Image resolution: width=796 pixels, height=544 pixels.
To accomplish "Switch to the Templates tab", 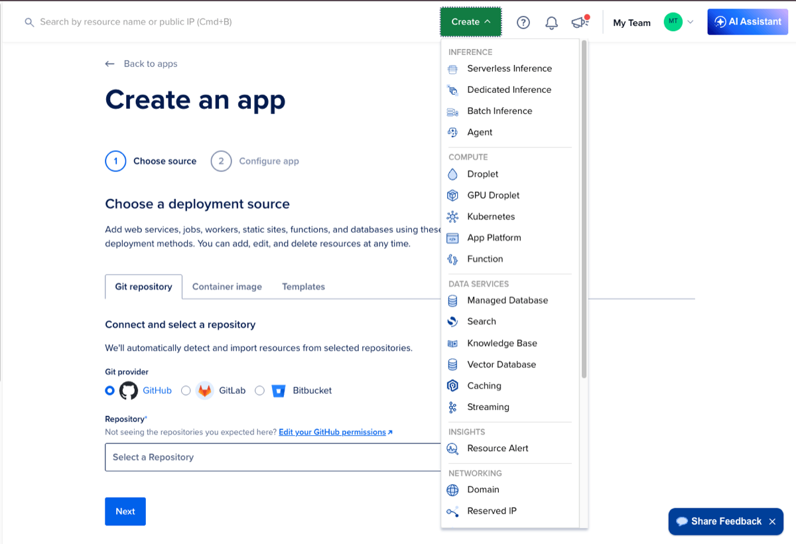I will click(x=303, y=287).
